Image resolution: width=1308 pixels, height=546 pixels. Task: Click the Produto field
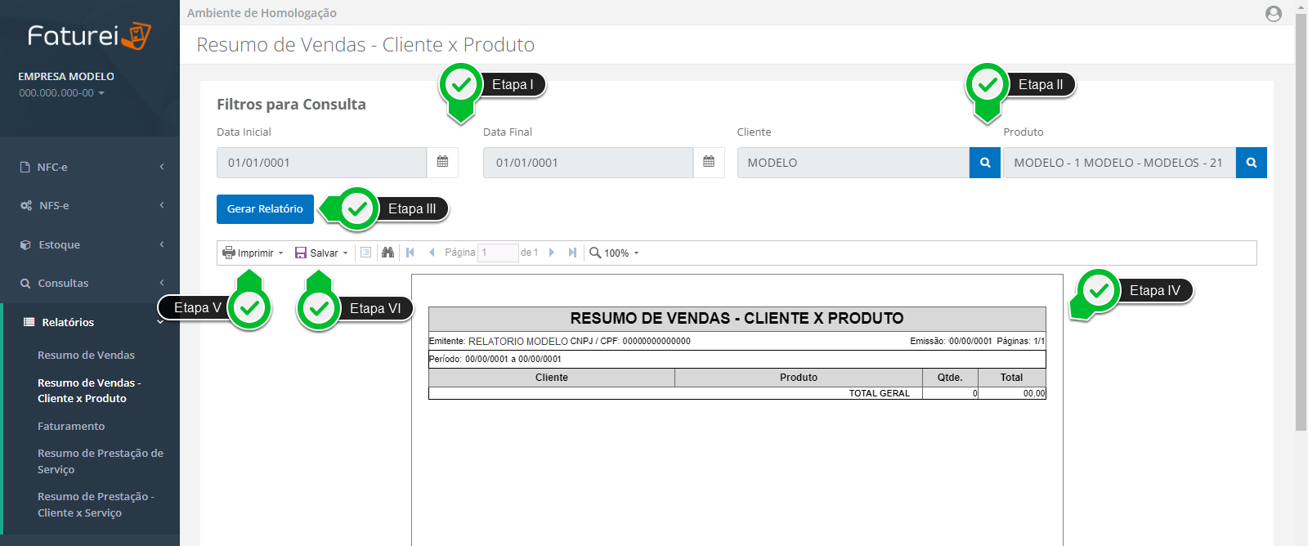click(1119, 163)
